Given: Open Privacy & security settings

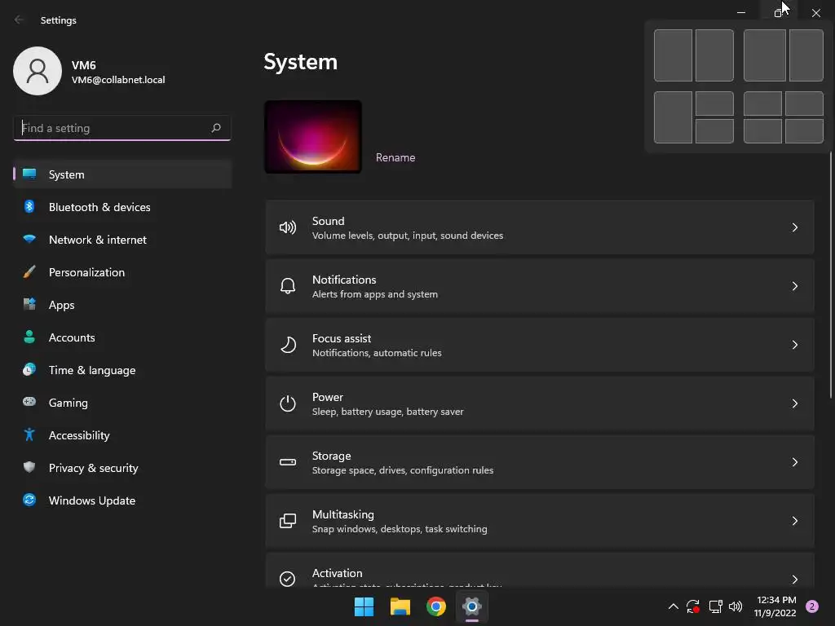Looking at the screenshot, I should pyautogui.click(x=122, y=468).
